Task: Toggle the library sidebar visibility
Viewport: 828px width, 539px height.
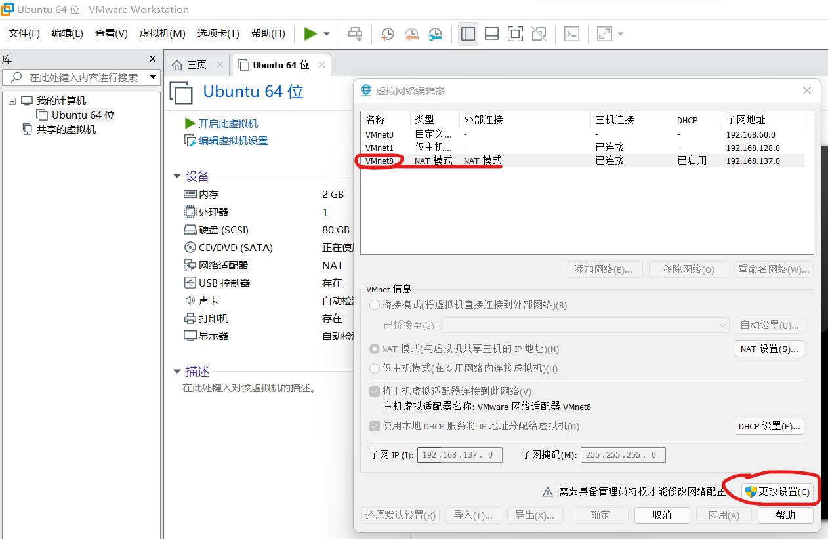Action: point(468,33)
